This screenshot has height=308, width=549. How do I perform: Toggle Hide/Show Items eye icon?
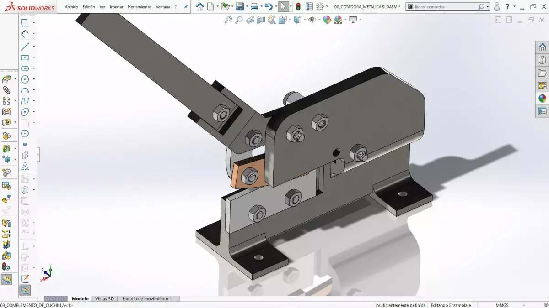point(312,20)
